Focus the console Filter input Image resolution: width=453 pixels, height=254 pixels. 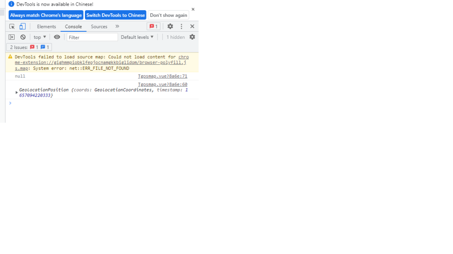pos(92,37)
